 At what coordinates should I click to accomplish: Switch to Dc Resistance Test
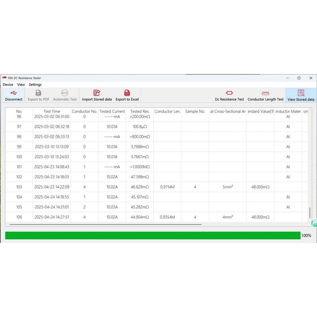point(229,95)
